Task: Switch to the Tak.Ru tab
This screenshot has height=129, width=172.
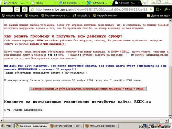Action: (44, 3)
